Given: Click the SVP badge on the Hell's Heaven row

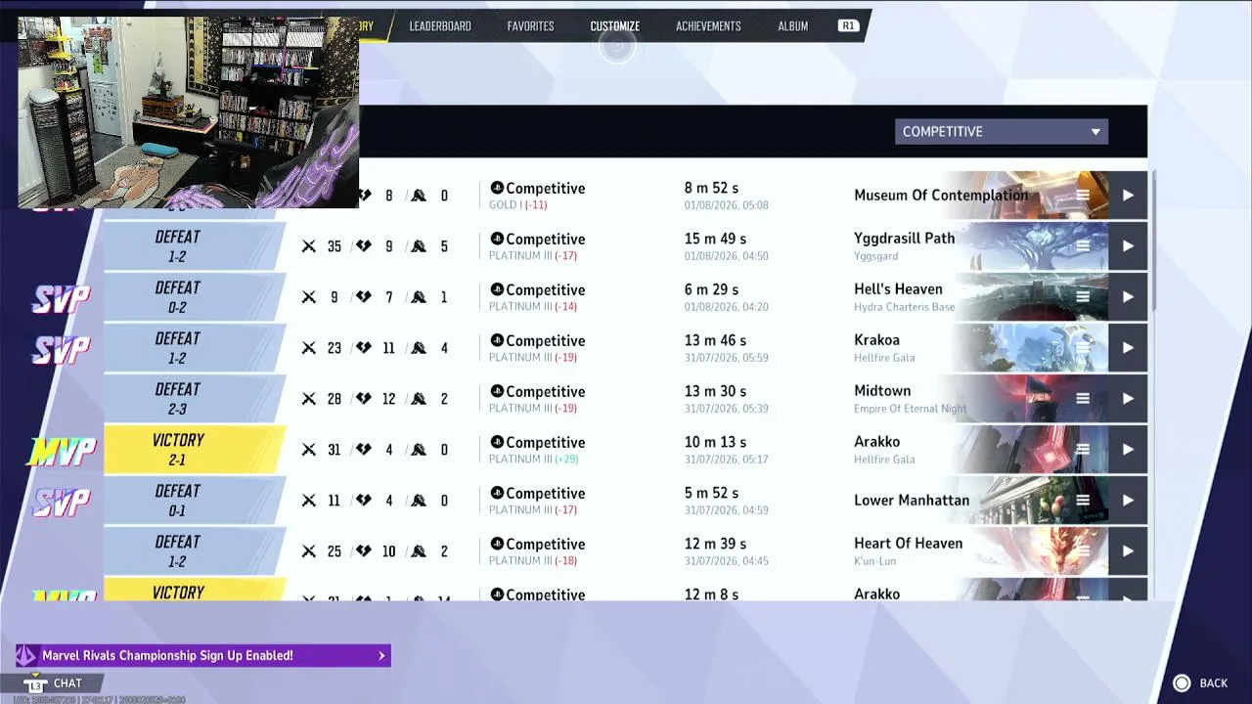Looking at the screenshot, I should pos(62,298).
